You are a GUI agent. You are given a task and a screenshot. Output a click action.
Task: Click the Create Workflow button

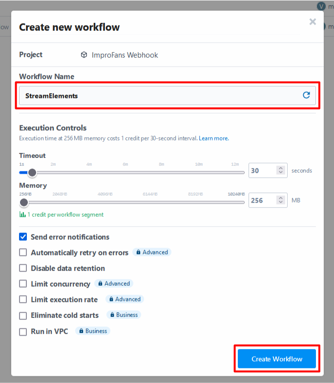pyautogui.click(x=277, y=359)
